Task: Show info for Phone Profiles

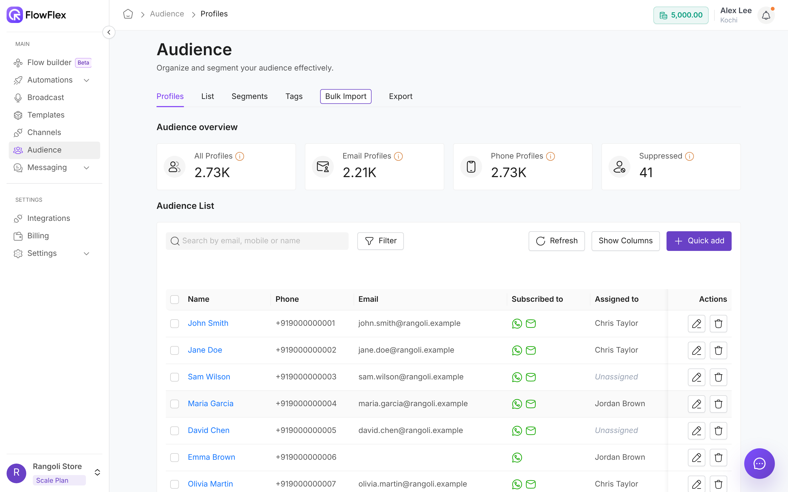Action: tap(550, 157)
